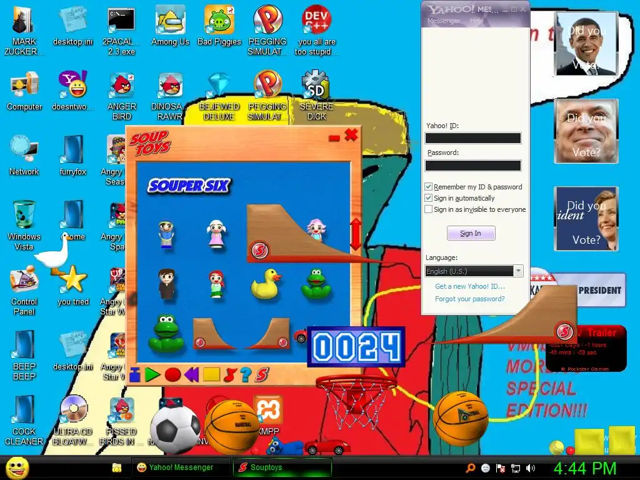The height and width of the screenshot is (480, 640).
Task: Select the large green frog toy in bottom row
Action: (x=166, y=333)
